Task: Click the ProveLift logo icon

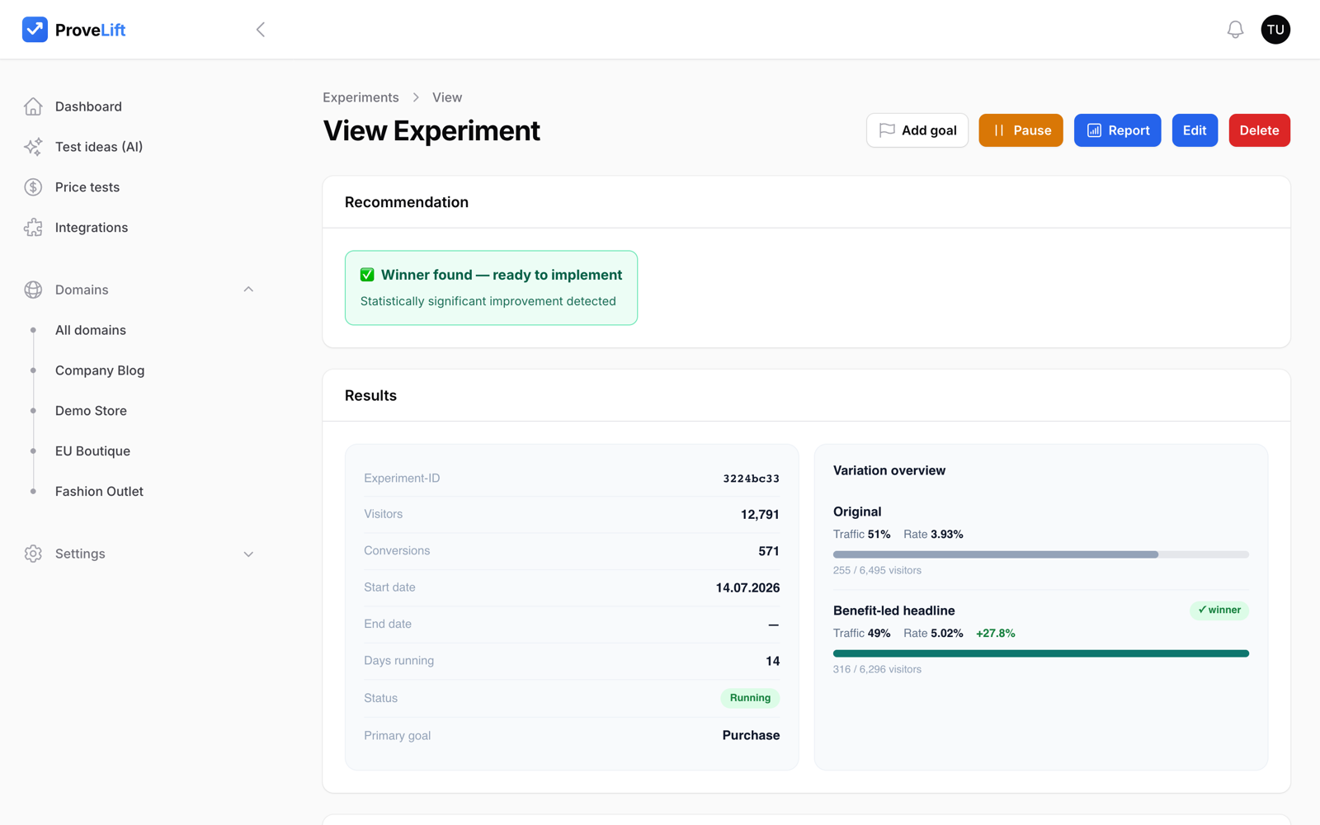Action: coord(35,30)
